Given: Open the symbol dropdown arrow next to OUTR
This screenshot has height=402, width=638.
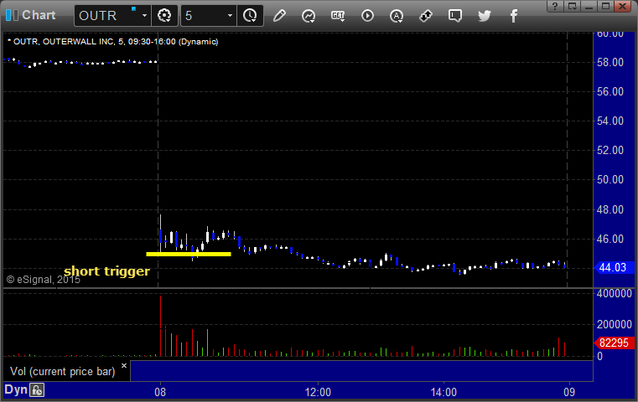Looking at the screenshot, I should click(144, 16).
